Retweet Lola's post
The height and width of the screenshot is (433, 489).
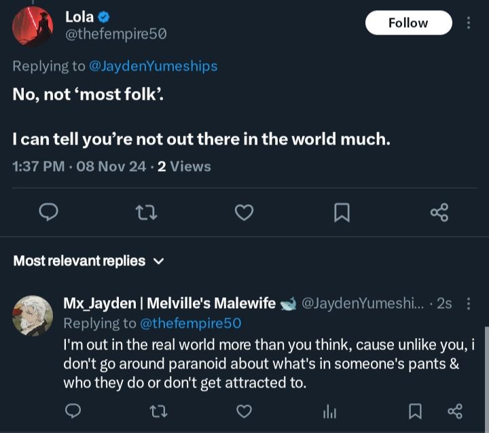click(x=145, y=213)
